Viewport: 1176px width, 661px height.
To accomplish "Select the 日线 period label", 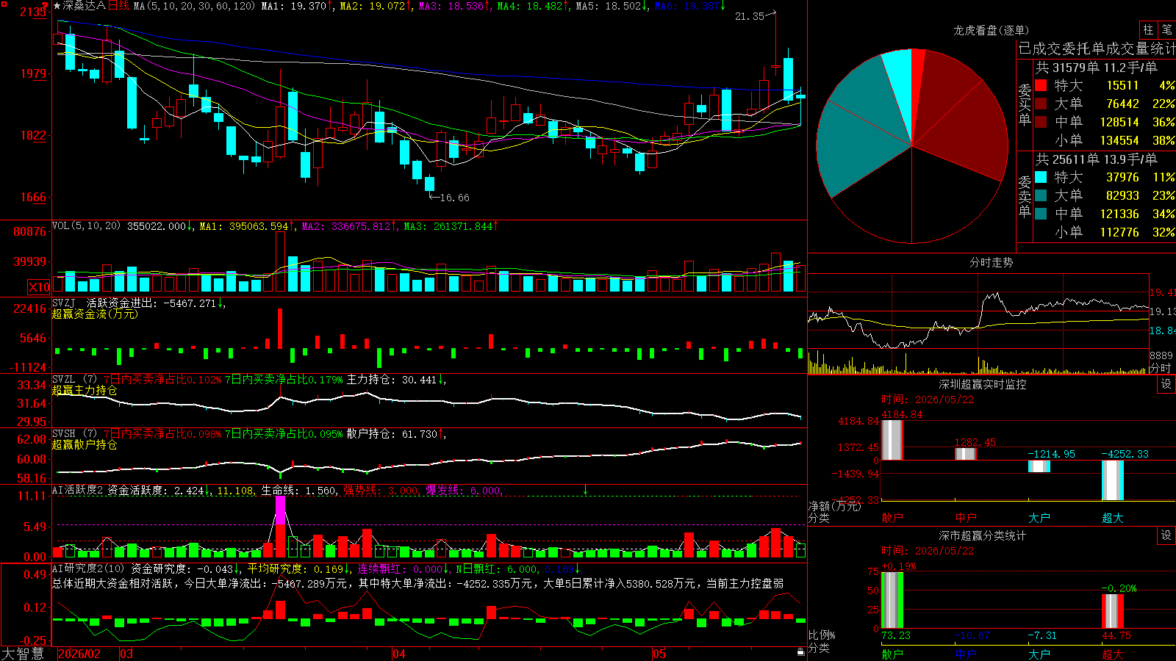I will (118, 6).
